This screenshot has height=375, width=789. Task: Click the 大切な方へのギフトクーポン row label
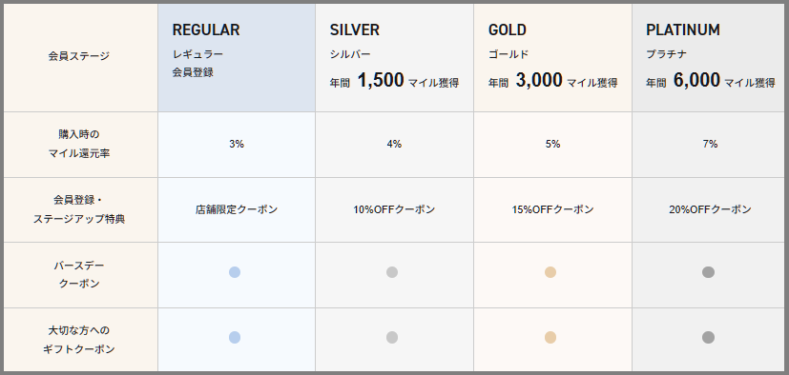[x=79, y=340]
